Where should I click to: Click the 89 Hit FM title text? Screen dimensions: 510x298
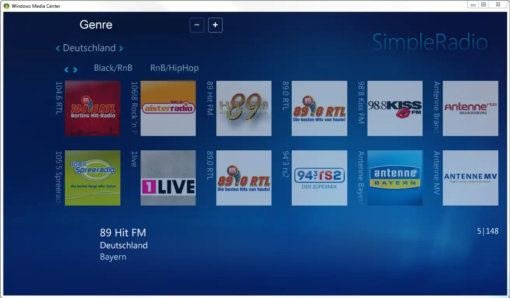[x=123, y=233]
